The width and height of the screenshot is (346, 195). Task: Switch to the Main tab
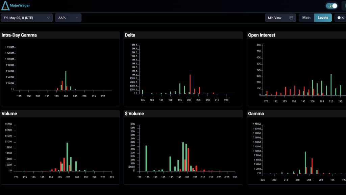[x=306, y=18]
